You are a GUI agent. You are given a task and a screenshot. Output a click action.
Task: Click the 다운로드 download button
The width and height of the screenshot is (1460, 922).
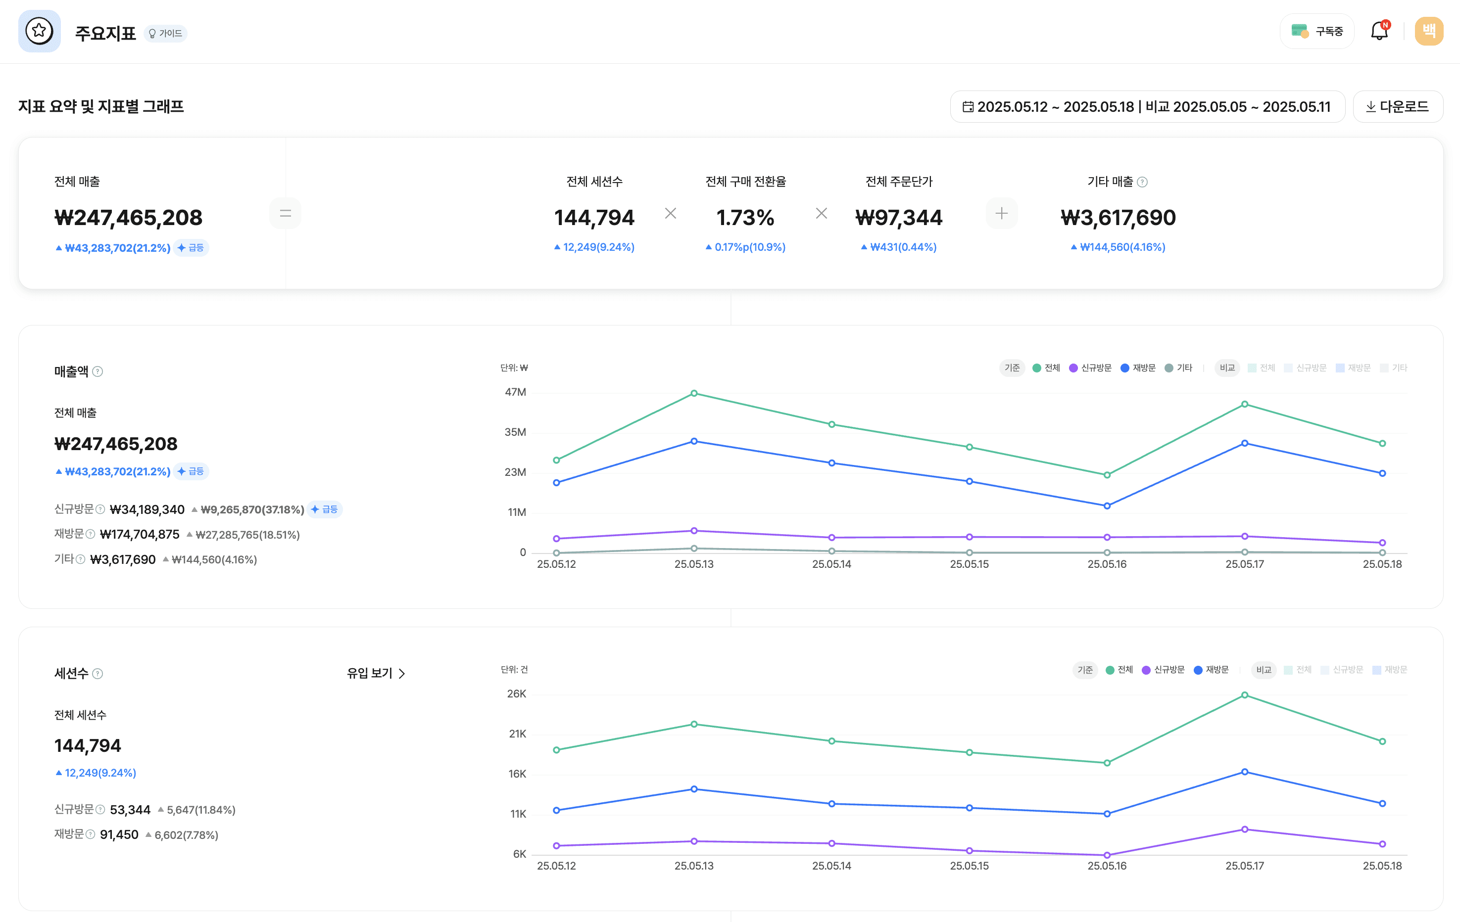coord(1397,107)
